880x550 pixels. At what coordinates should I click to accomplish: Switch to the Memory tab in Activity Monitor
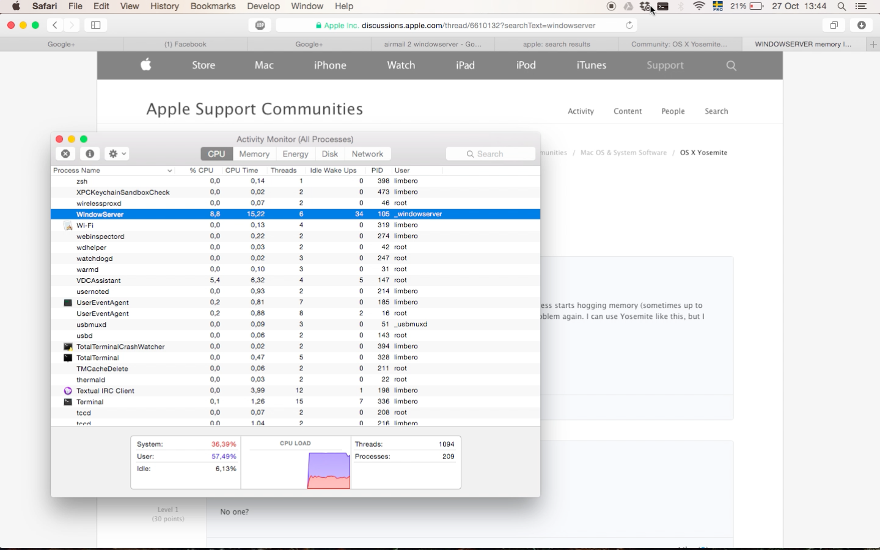coord(254,154)
